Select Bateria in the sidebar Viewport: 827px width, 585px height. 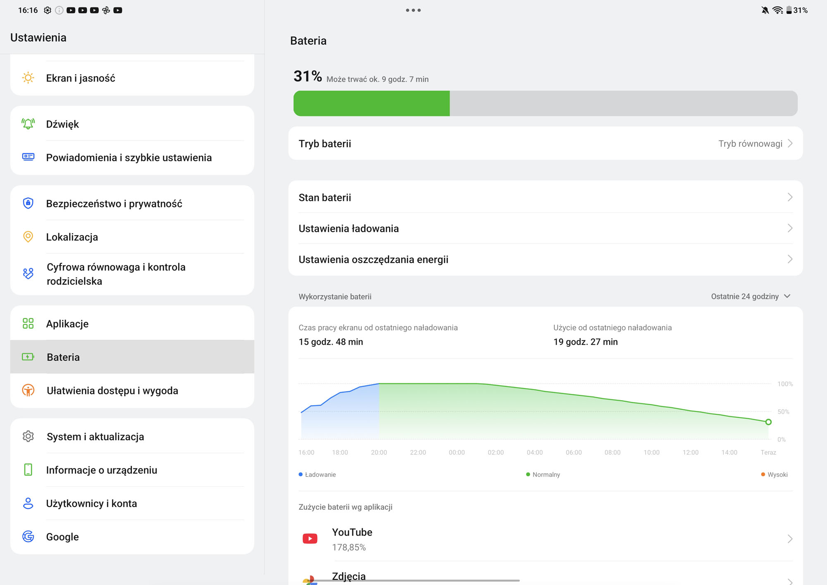pos(132,357)
